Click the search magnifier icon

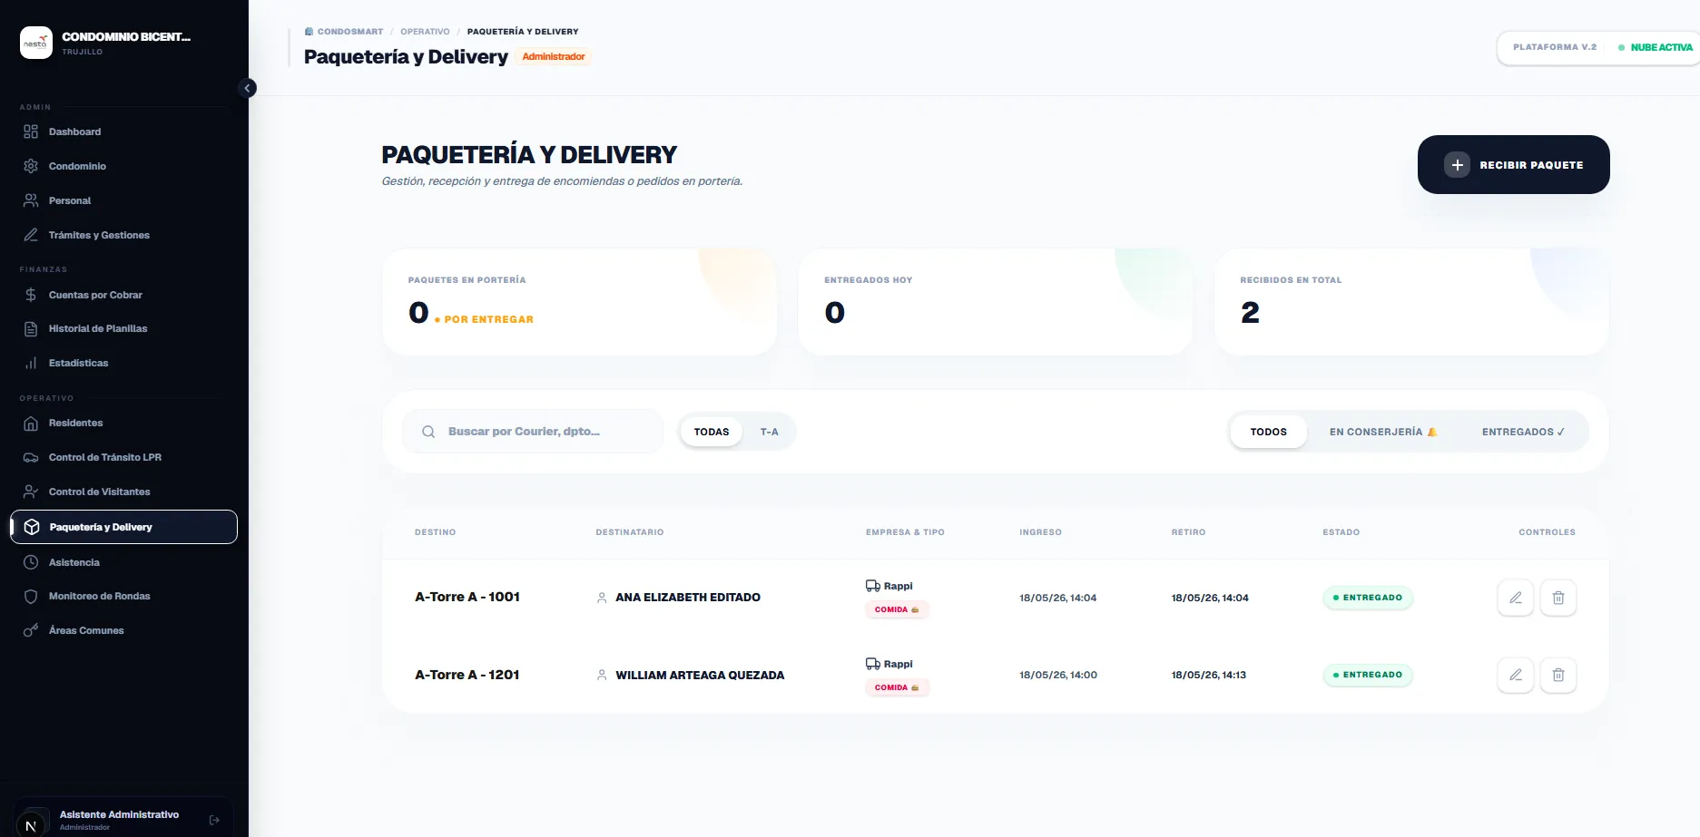[x=428, y=432]
